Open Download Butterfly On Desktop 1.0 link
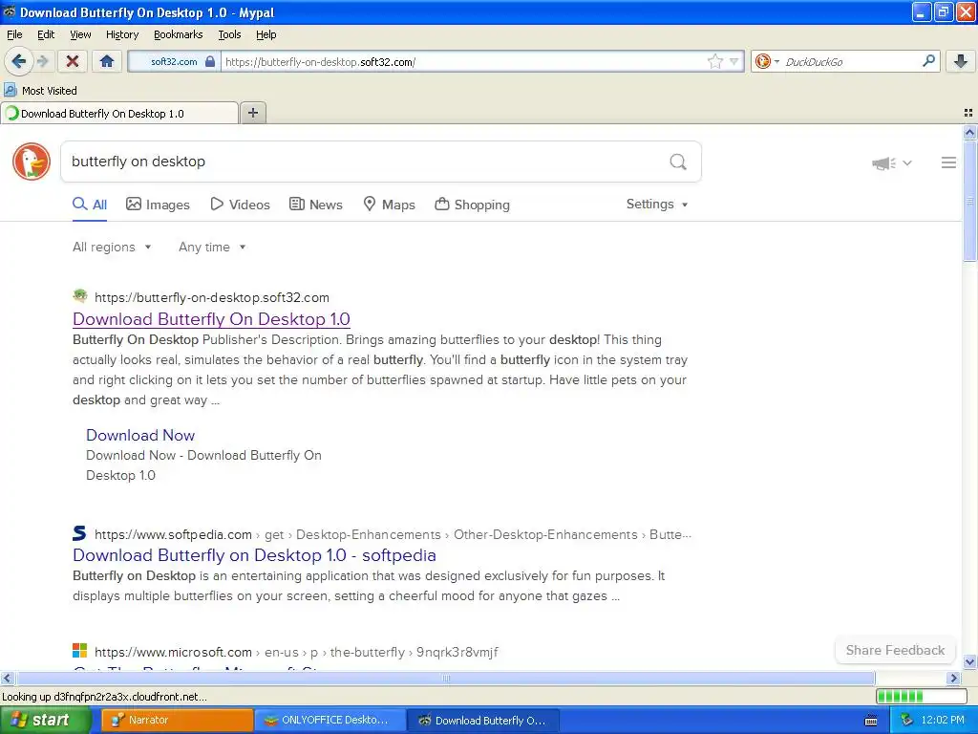 [x=211, y=319]
